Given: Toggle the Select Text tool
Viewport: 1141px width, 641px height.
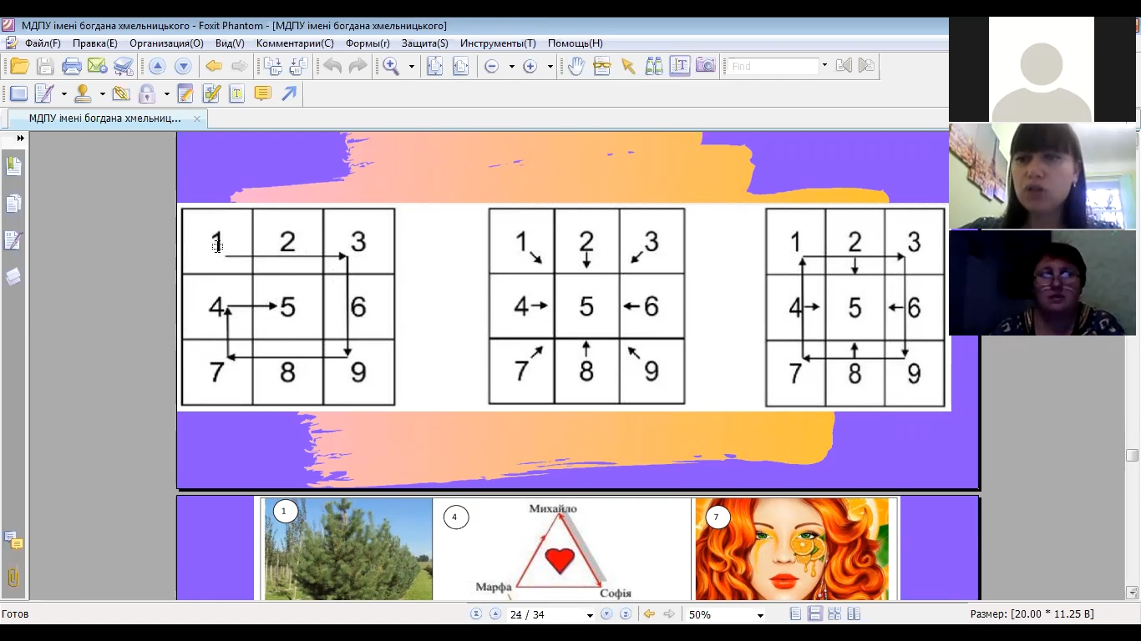Looking at the screenshot, I should tap(680, 67).
